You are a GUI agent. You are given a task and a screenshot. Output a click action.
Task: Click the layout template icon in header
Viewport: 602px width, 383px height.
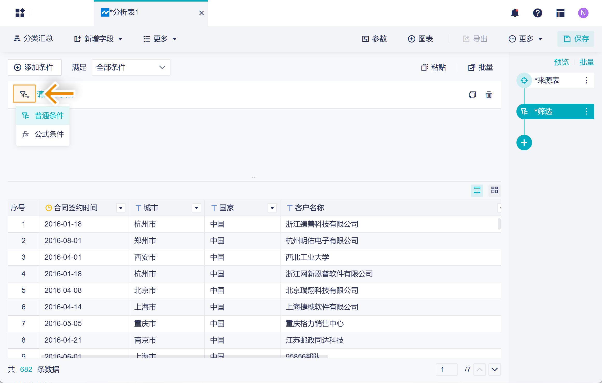[560, 13]
